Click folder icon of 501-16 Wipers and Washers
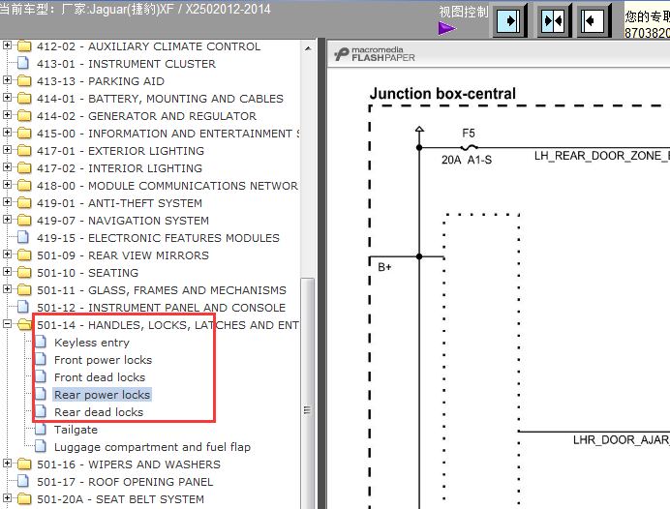670x509 pixels. click(24, 464)
